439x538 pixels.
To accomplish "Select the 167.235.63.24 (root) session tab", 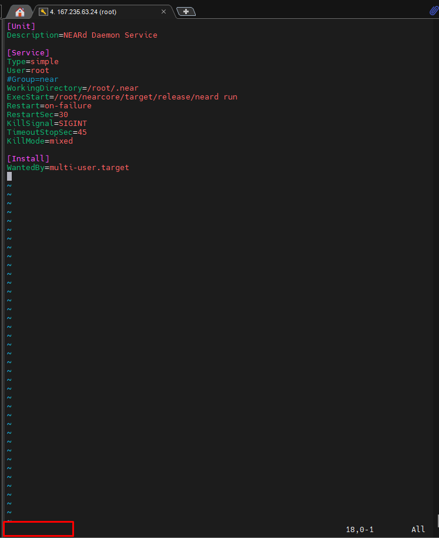I will [83, 12].
